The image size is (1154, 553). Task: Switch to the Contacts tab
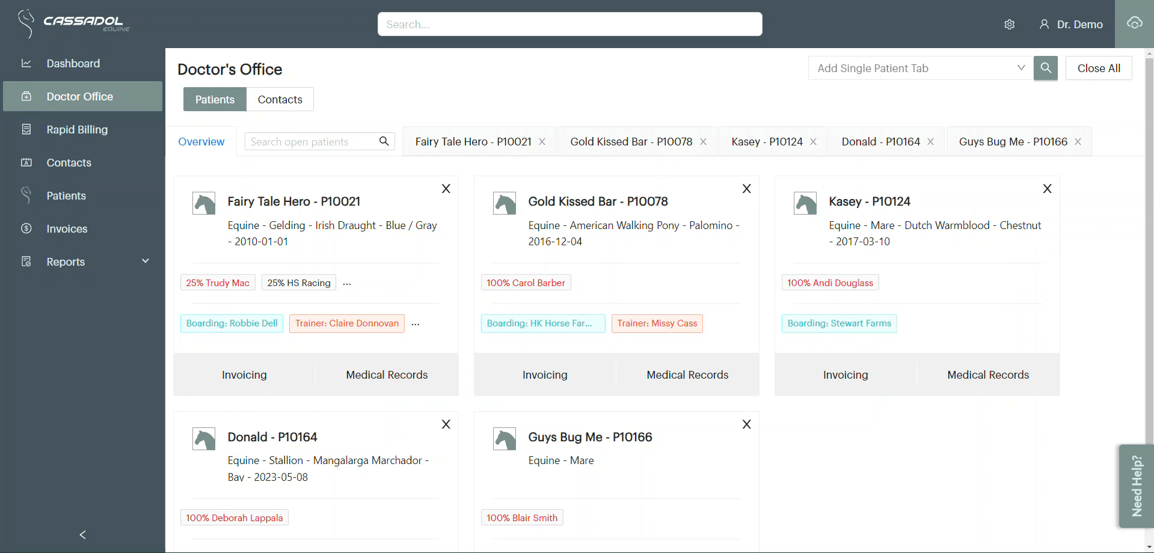[280, 100]
